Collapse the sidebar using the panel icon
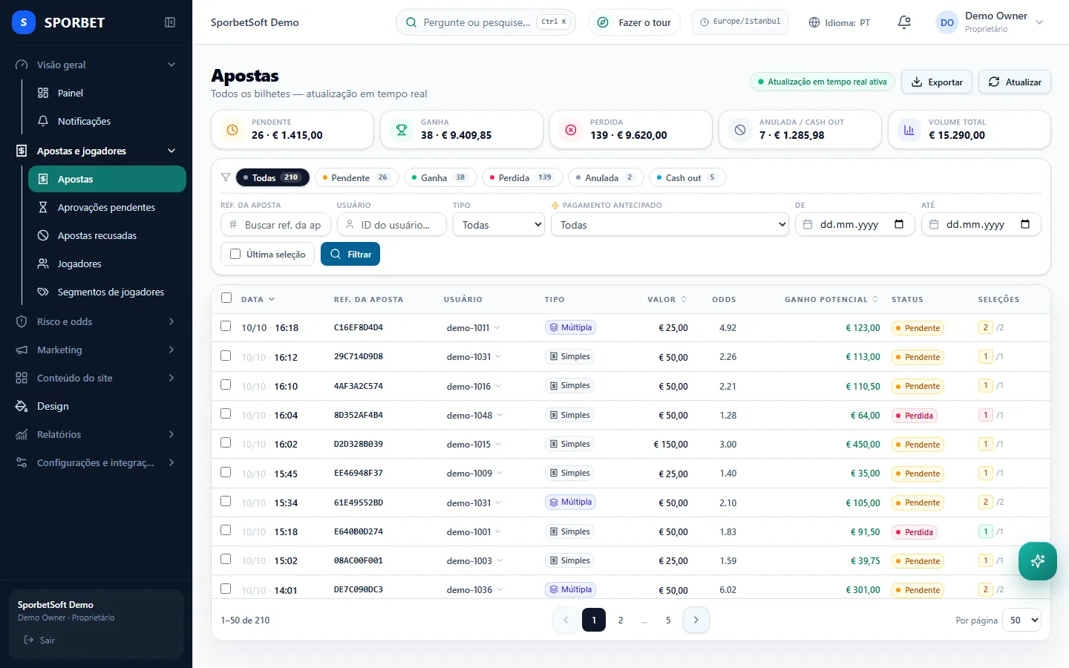The width and height of the screenshot is (1069, 668). (170, 22)
